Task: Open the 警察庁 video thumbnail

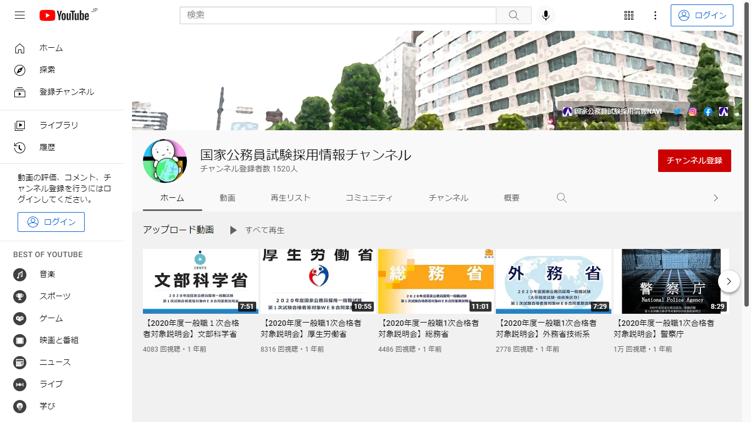Action: click(670, 281)
